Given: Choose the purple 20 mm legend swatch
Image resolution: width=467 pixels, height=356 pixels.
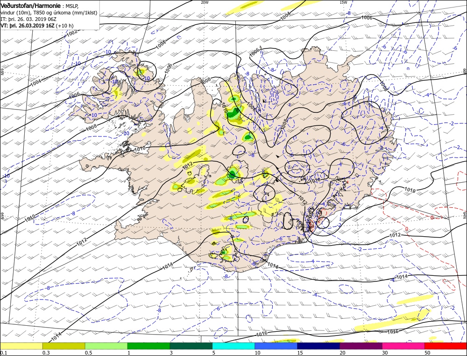Looking at the screenshot, I should (361, 346).
